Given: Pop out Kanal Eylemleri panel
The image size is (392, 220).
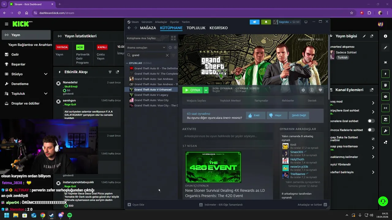Looking at the screenshot, I should pos(371,90).
